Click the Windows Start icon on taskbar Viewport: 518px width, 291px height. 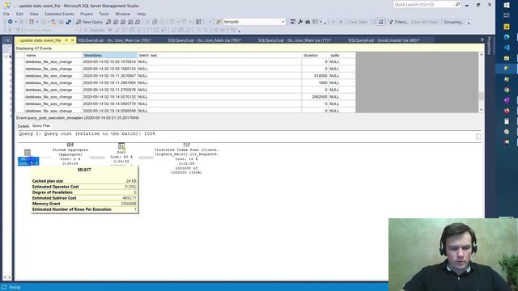tap(507, 5)
